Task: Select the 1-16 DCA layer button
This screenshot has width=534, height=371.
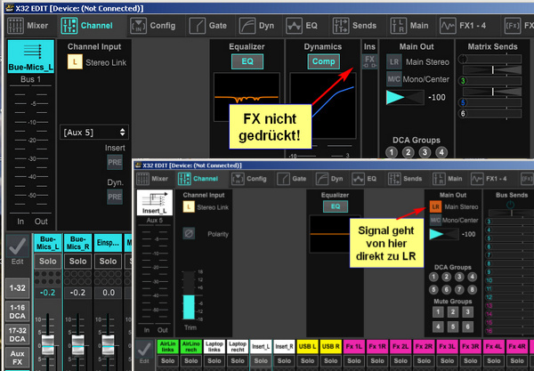Action: [18, 311]
